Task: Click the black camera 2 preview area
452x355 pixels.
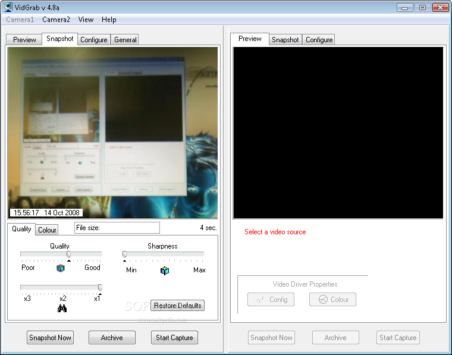Action: click(338, 133)
